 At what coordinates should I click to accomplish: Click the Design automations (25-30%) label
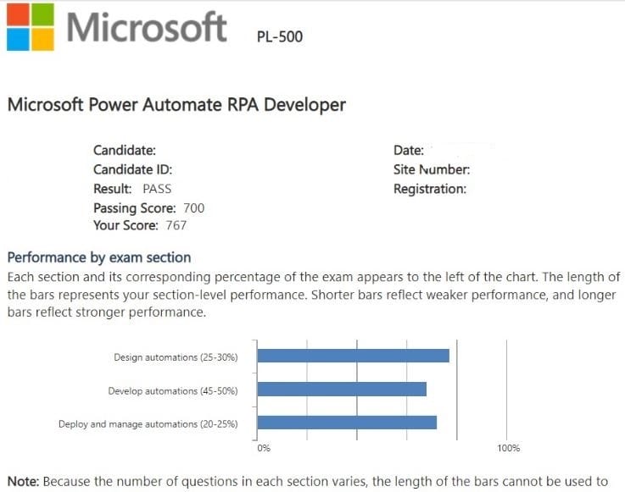(176, 357)
